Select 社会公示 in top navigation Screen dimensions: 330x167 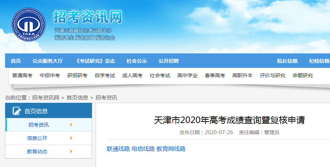(x=137, y=61)
